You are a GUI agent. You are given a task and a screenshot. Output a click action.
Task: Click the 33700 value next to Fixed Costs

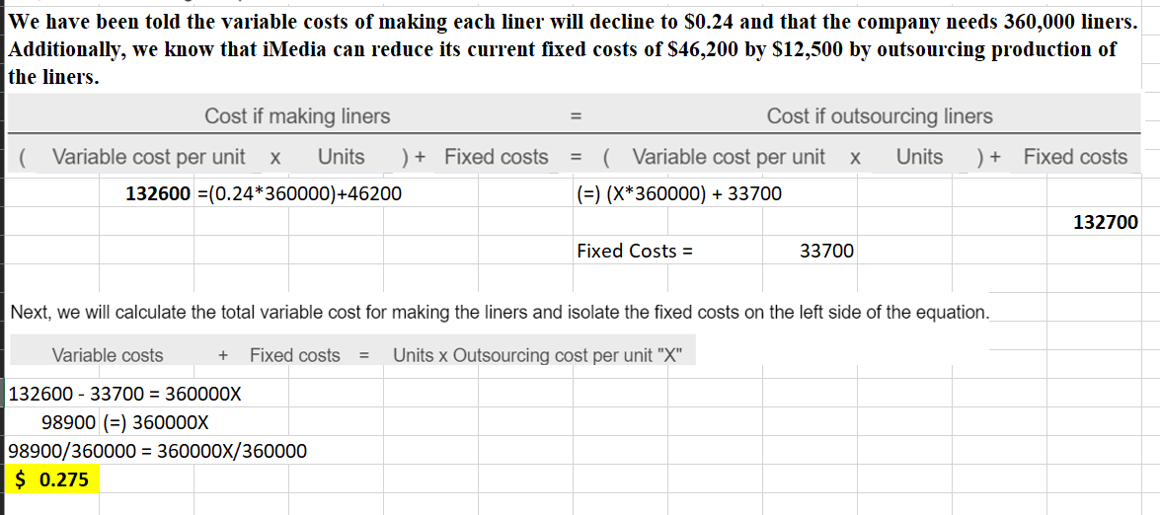[x=827, y=252]
